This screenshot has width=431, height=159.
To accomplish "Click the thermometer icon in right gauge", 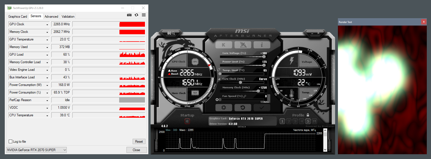I will [292, 93].
